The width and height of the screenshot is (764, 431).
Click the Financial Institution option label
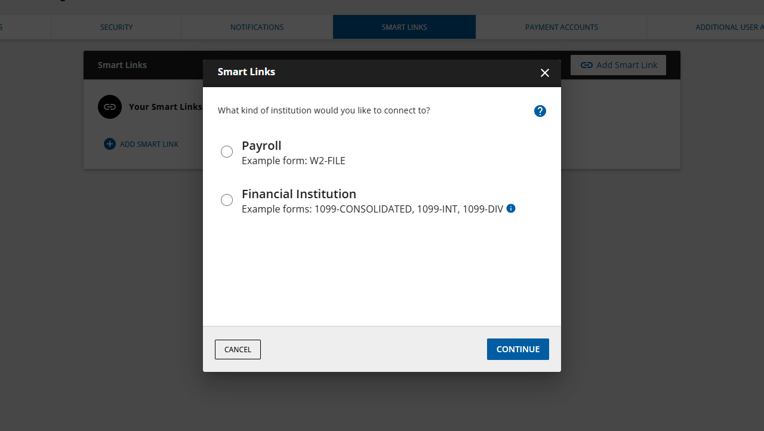pyautogui.click(x=299, y=194)
